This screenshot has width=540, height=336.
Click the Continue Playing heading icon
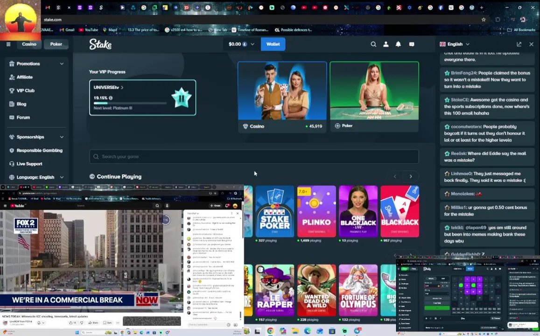tap(92, 176)
